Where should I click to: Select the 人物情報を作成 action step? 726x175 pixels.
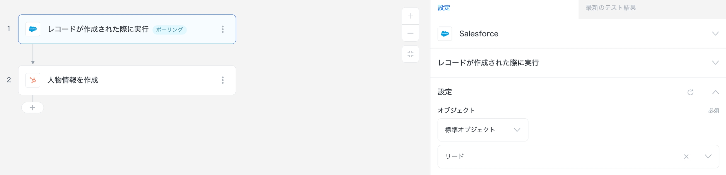tap(73, 80)
